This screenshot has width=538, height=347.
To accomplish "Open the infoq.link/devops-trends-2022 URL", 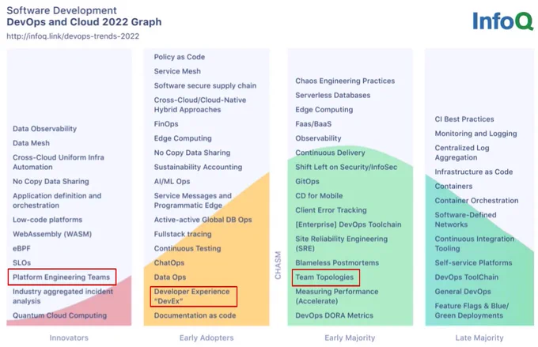I will (73, 36).
